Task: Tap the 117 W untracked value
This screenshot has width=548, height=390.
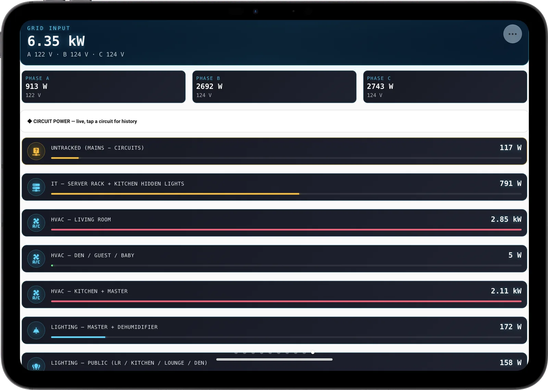Action: click(510, 148)
